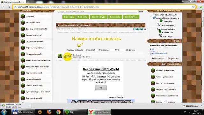Reload the page with the refresh icon
This screenshot has width=204, height=115.
click(x=16, y=7)
